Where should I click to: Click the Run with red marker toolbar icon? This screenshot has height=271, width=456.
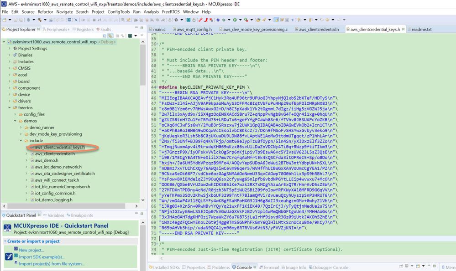click(x=246, y=20)
